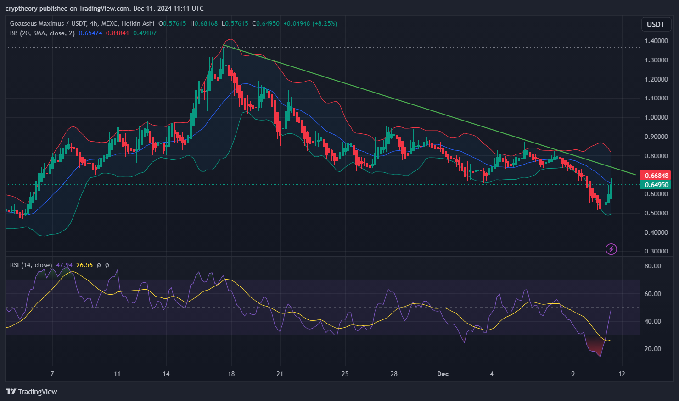Click the 20.00 RSI axis label
This screenshot has height=401, width=679.
tap(652, 349)
